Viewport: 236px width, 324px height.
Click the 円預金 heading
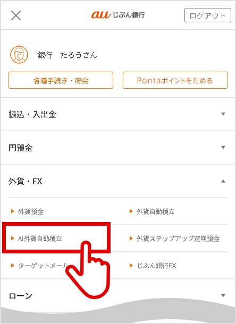pyautogui.click(x=20, y=148)
